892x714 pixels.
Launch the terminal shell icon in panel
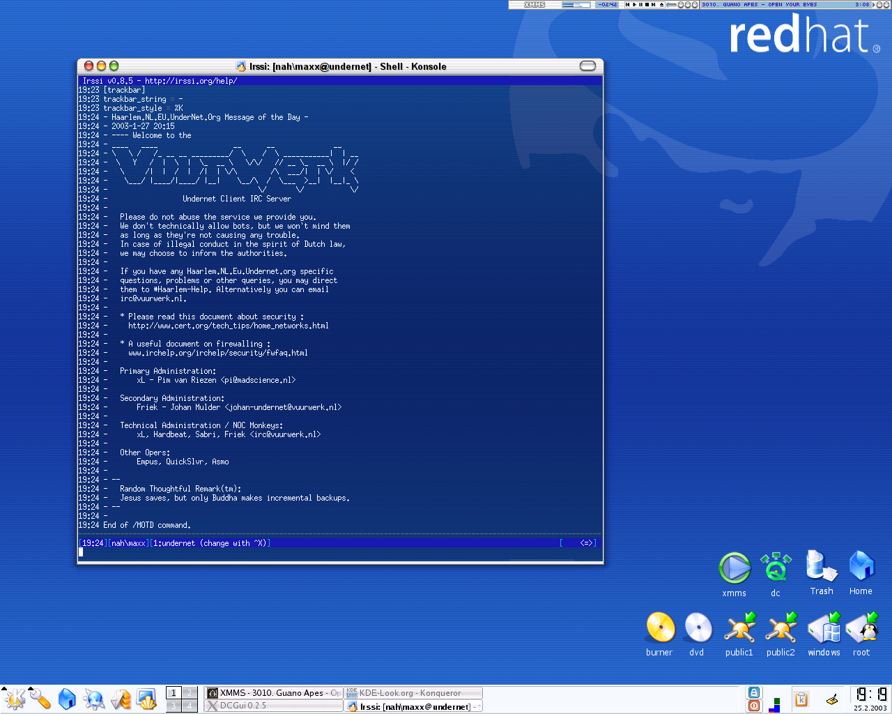coord(146,699)
